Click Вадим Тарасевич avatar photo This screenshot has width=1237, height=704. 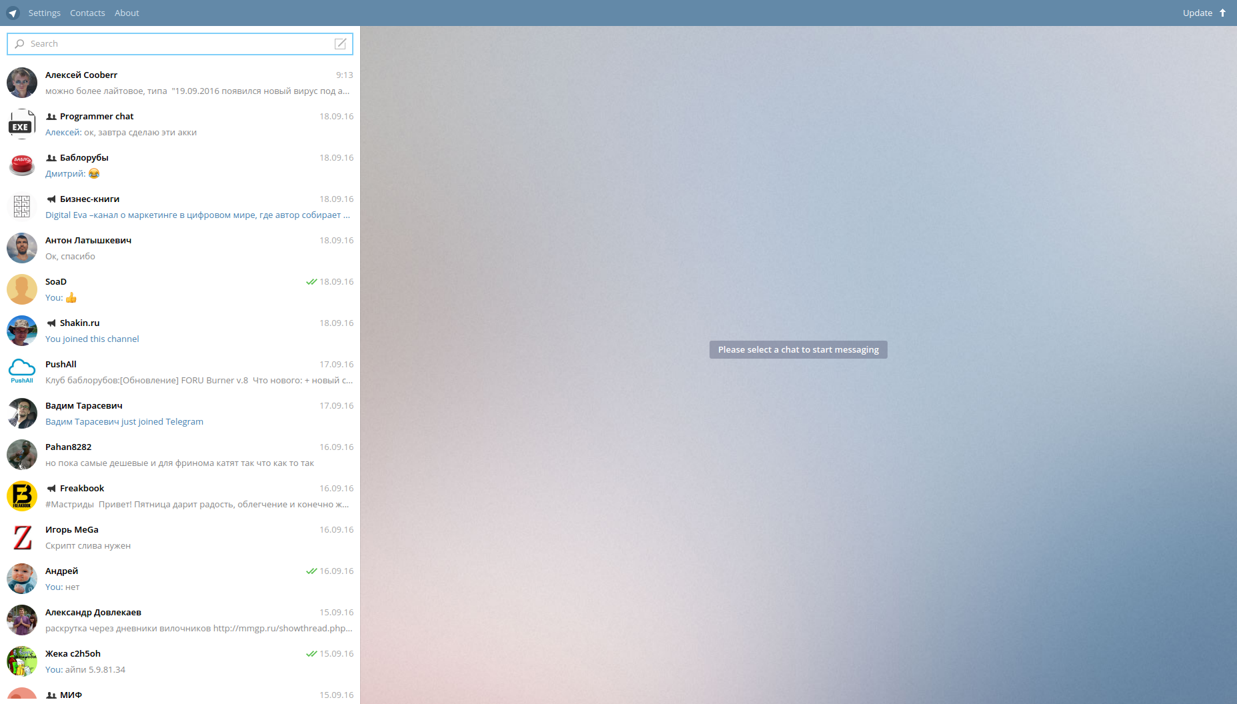pyautogui.click(x=22, y=413)
